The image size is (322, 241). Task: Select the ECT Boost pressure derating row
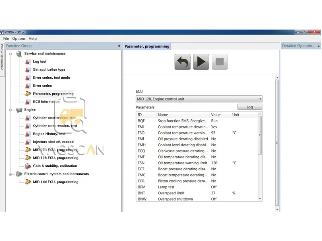coord(197,169)
